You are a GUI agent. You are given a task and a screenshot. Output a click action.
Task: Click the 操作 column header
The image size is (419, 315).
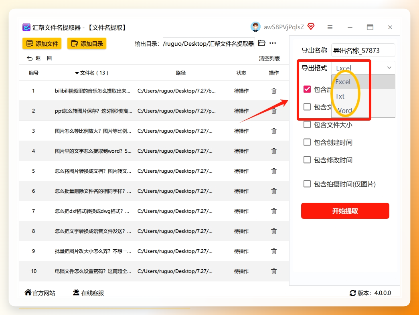click(273, 73)
